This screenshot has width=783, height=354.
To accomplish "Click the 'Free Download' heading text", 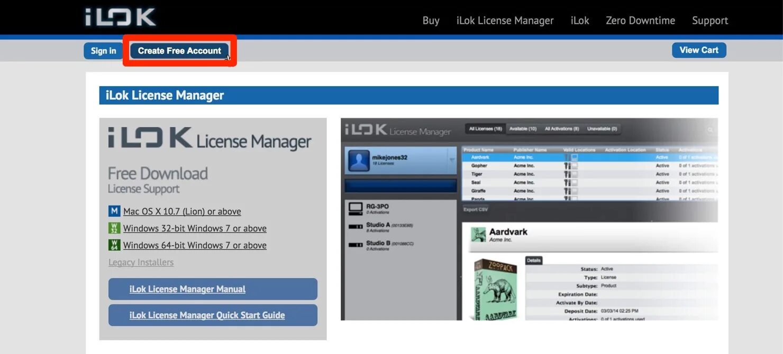I will pos(158,173).
